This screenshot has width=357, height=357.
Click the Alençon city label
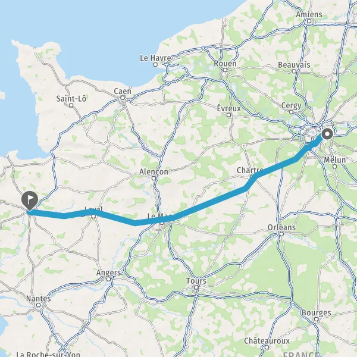[154, 172]
